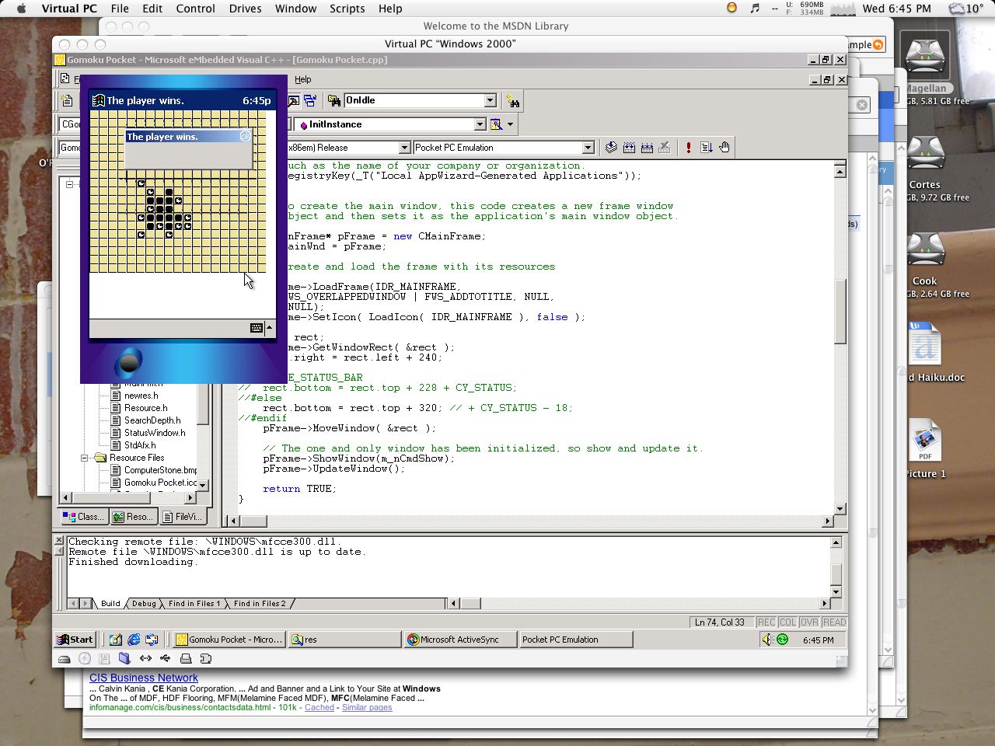Click the Stop Build icon

click(665, 148)
